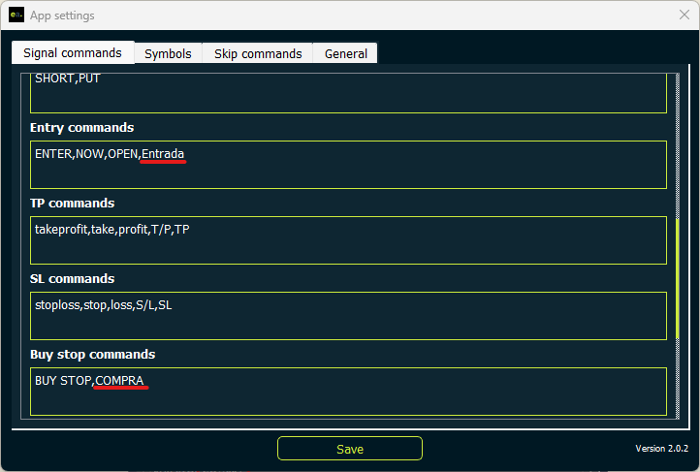The width and height of the screenshot is (700, 472).
Task: Click the field containing SHORT,PUT
Action: pyautogui.click(x=348, y=92)
